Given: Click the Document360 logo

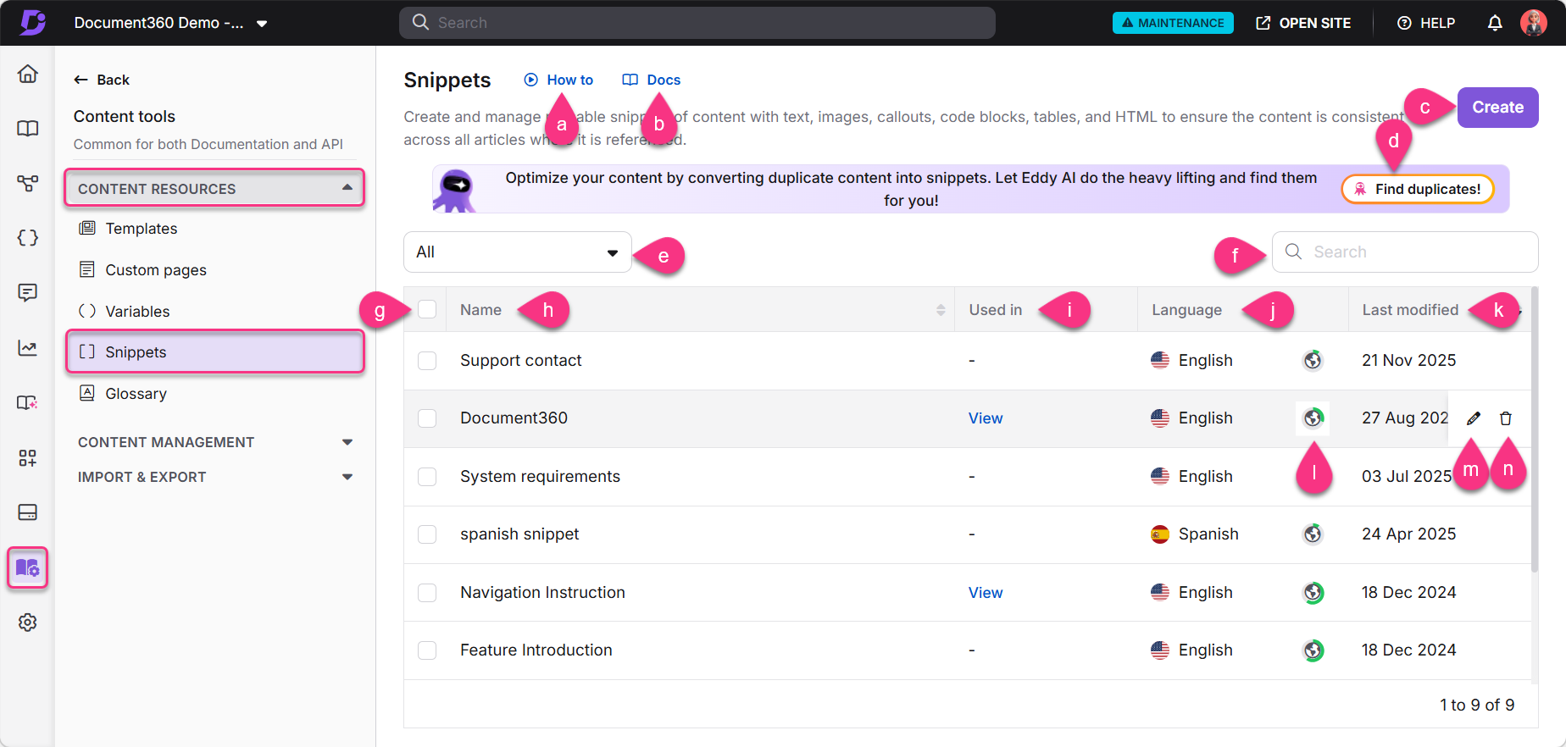Looking at the screenshot, I should coord(33,23).
